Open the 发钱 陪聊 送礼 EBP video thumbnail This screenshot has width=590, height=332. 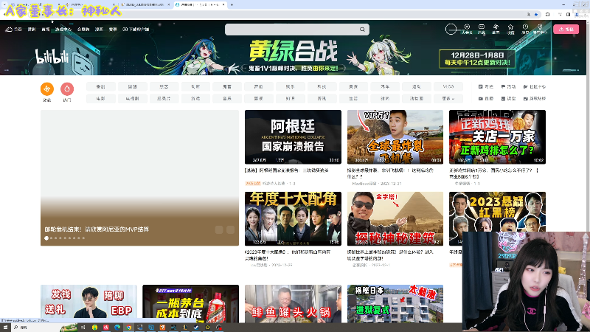88,304
